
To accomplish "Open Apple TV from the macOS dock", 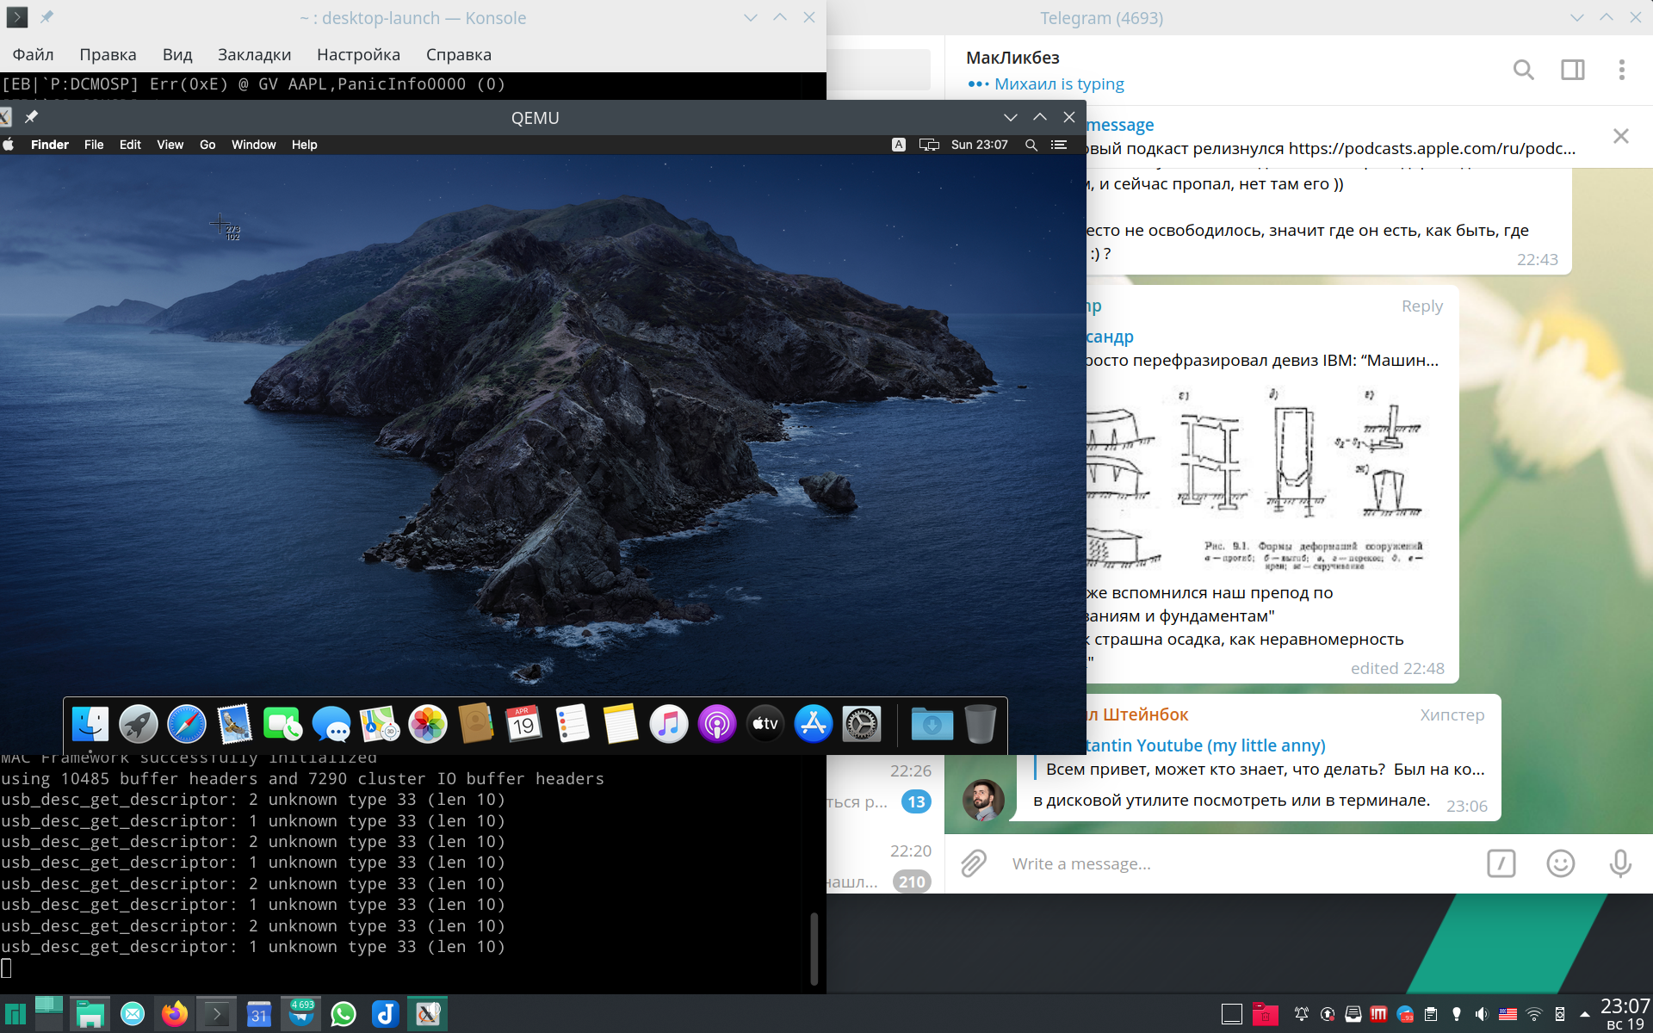I will (x=765, y=724).
